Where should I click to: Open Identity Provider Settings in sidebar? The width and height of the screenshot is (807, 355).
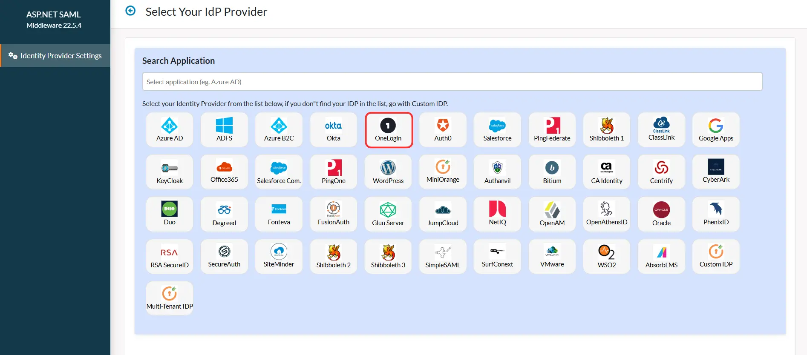55,56
